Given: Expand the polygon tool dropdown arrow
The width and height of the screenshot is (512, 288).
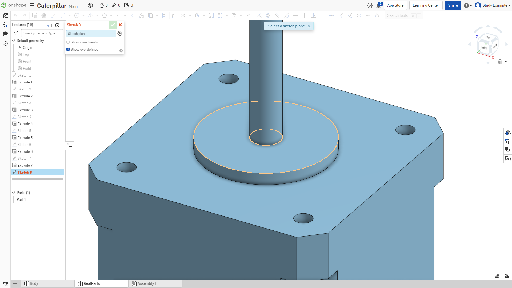Looking at the screenshot, I should coord(111,15).
